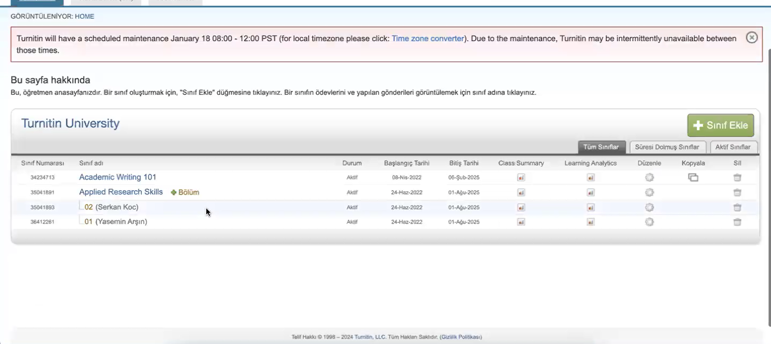The image size is (771, 344).
Task: Open the Academic Writing 101 class
Action: click(x=117, y=177)
